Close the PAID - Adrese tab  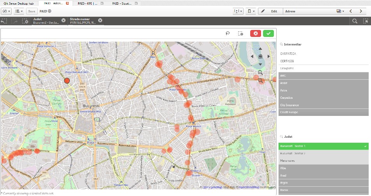coord(68,3)
